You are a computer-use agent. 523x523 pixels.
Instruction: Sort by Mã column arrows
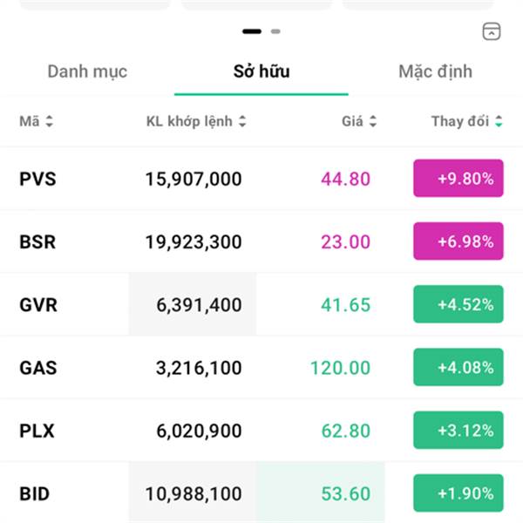[49, 122]
